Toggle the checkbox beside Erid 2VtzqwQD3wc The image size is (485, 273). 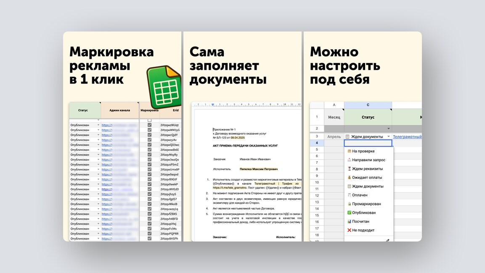[x=149, y=145]
